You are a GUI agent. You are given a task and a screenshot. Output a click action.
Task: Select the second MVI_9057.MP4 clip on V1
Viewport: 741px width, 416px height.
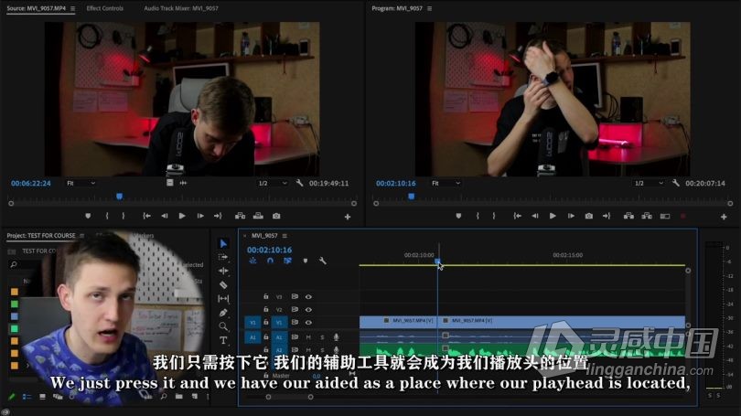[x=562, y=322]
